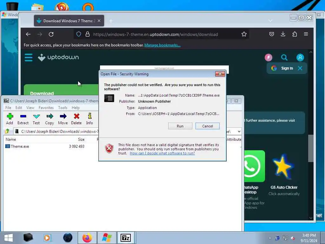Viewport: 325px width, 244px height.
Task: Close the Security Warning dialog
Action: coord(220,74)
